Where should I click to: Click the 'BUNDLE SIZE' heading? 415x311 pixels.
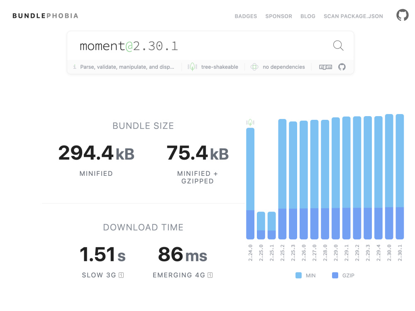click(x=143, y=126)
